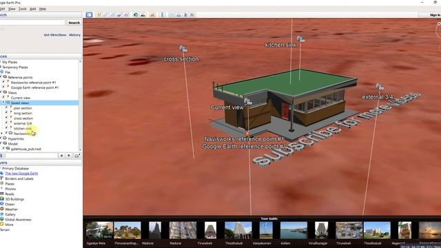The image size is (441, 248).
Task: Click View in Google Maps icon
Action: click(193, 14)
